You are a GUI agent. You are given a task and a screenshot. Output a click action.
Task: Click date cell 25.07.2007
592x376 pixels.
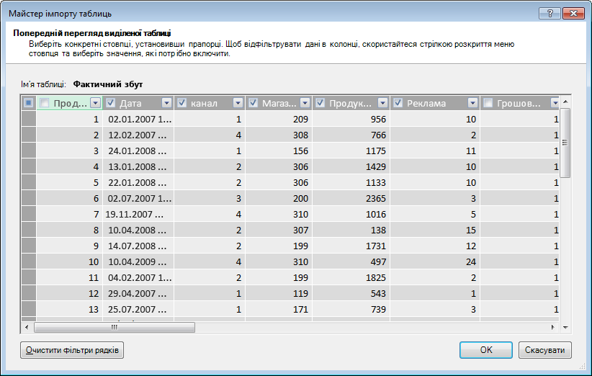(x=138, y=309)
